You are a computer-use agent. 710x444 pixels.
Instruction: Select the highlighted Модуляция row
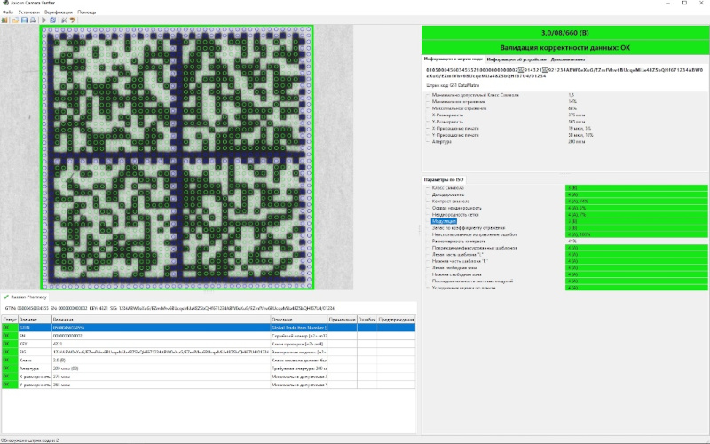pyautogui.click(x=566, y=221)
